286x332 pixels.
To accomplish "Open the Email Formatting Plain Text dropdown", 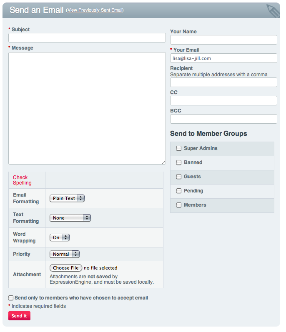I will (x=67, y=198).
